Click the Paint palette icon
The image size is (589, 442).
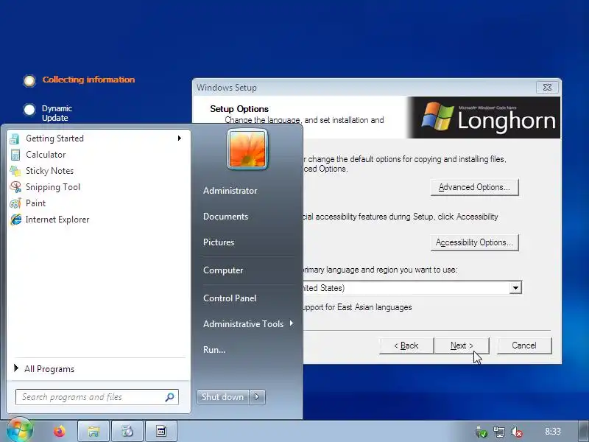tap(15, 203)
